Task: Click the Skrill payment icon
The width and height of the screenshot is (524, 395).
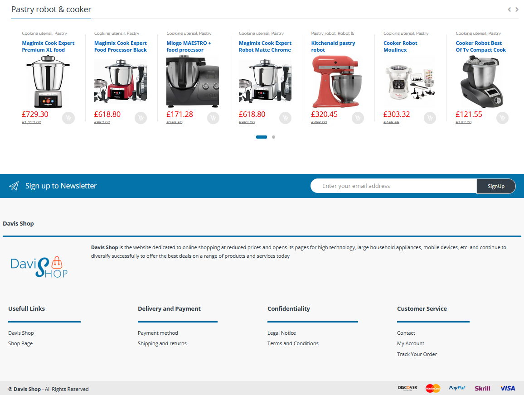Action: click(482, 388)
